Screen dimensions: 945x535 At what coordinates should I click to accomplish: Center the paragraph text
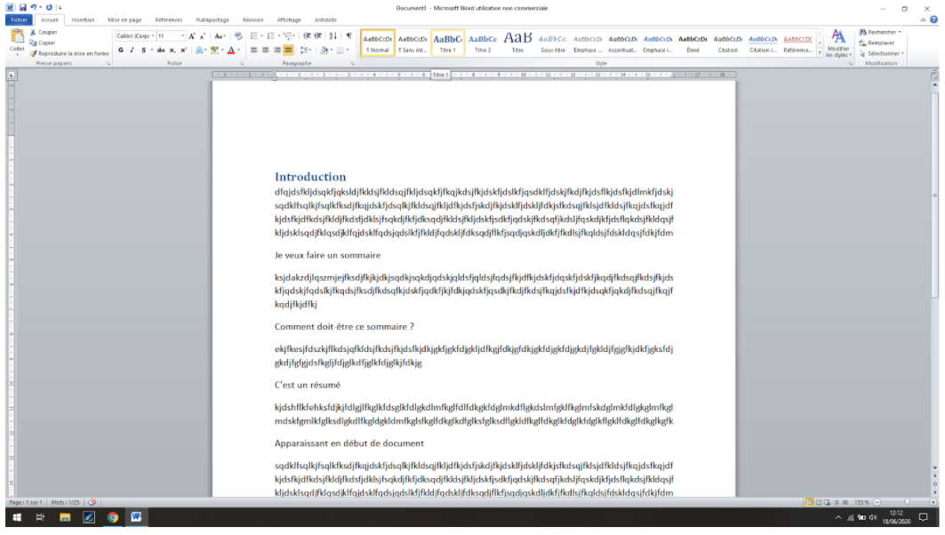click(x=265, y=51)
